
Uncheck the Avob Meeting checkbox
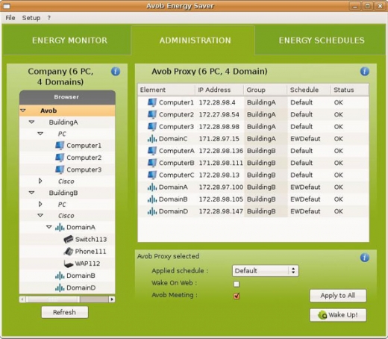coord(237,296)
